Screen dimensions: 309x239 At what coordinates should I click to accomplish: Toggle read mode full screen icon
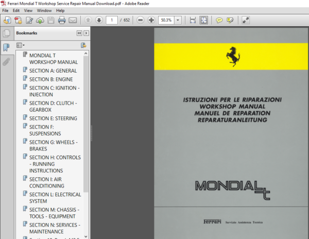click(x=246, y=20)
